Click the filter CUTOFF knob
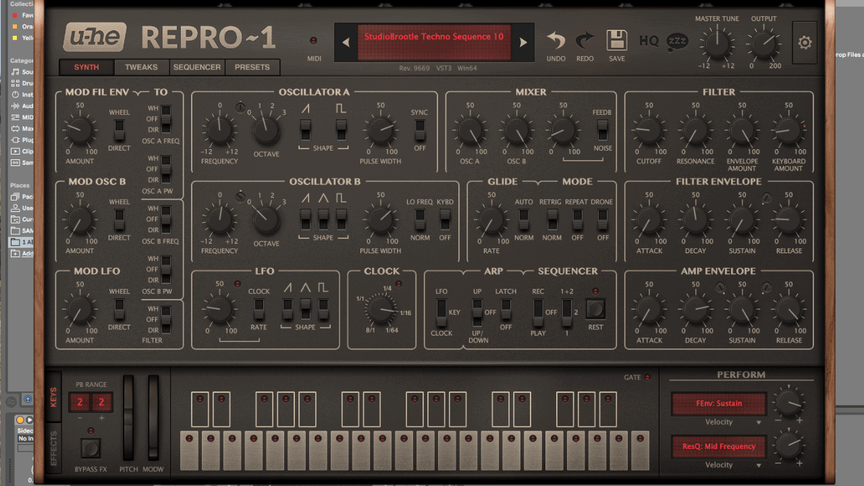 click(649, 130)
